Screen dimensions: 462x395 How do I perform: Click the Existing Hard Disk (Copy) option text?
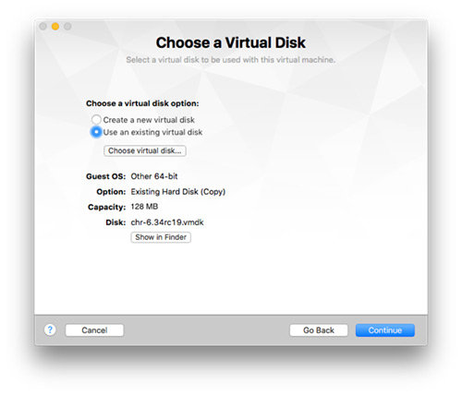178,192
